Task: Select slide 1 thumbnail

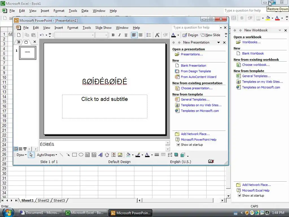Action: click(28, 53)
